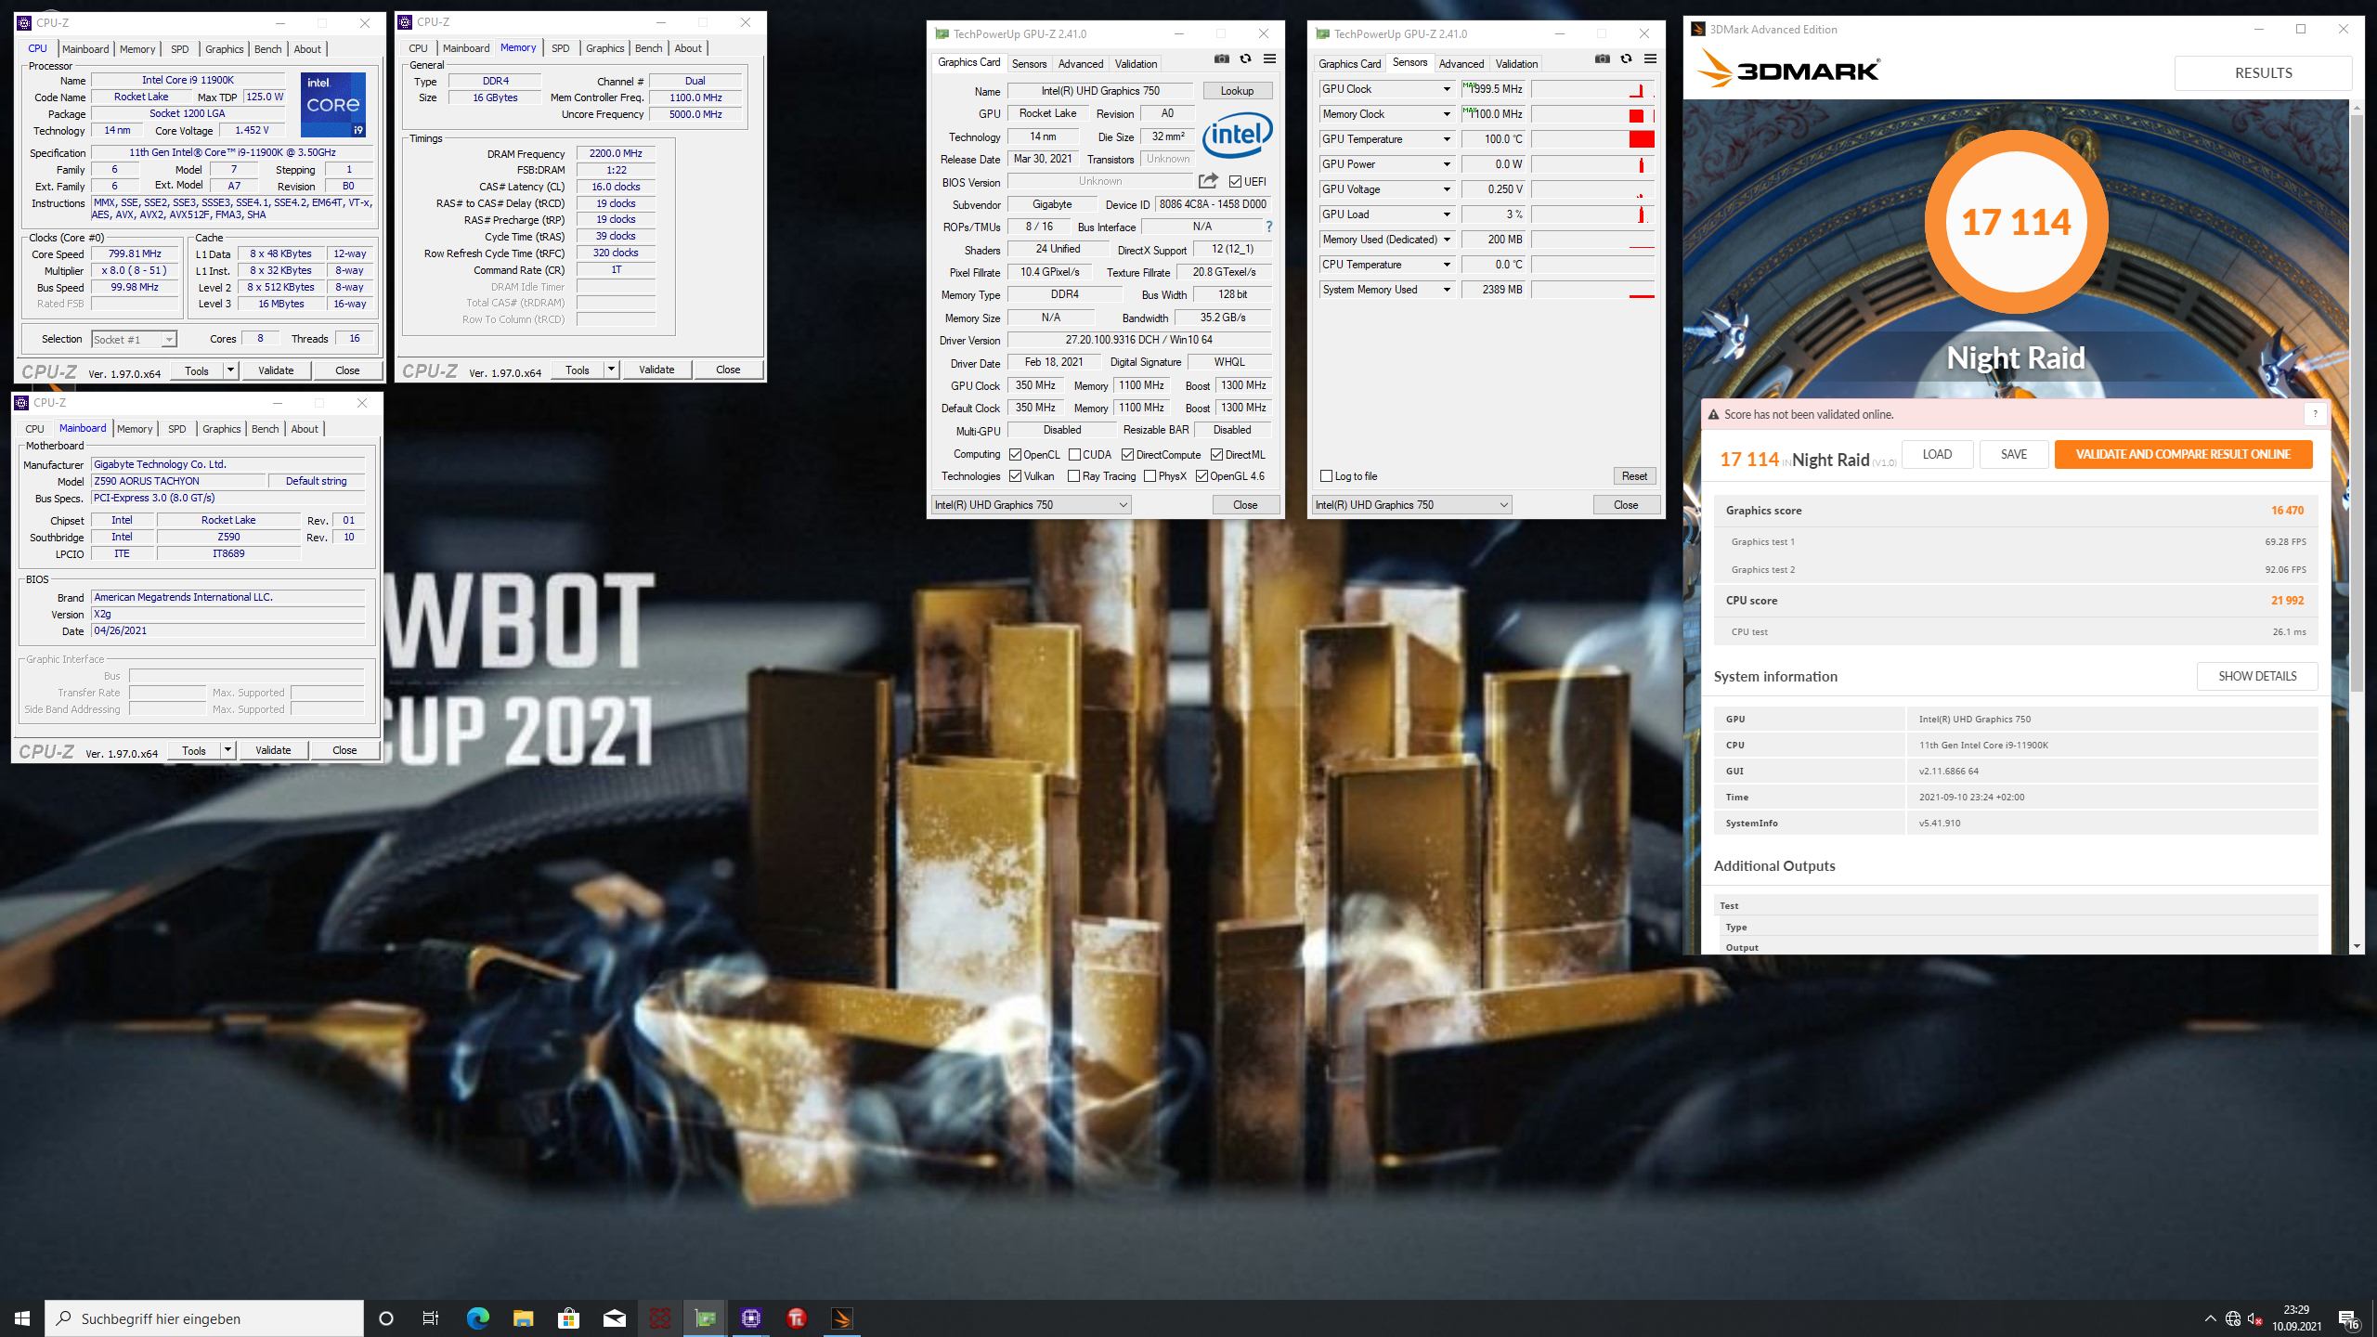The image size is (2377, 1337).
Task: Click the red TL icon on taskbar
Action: [797, 1318]
